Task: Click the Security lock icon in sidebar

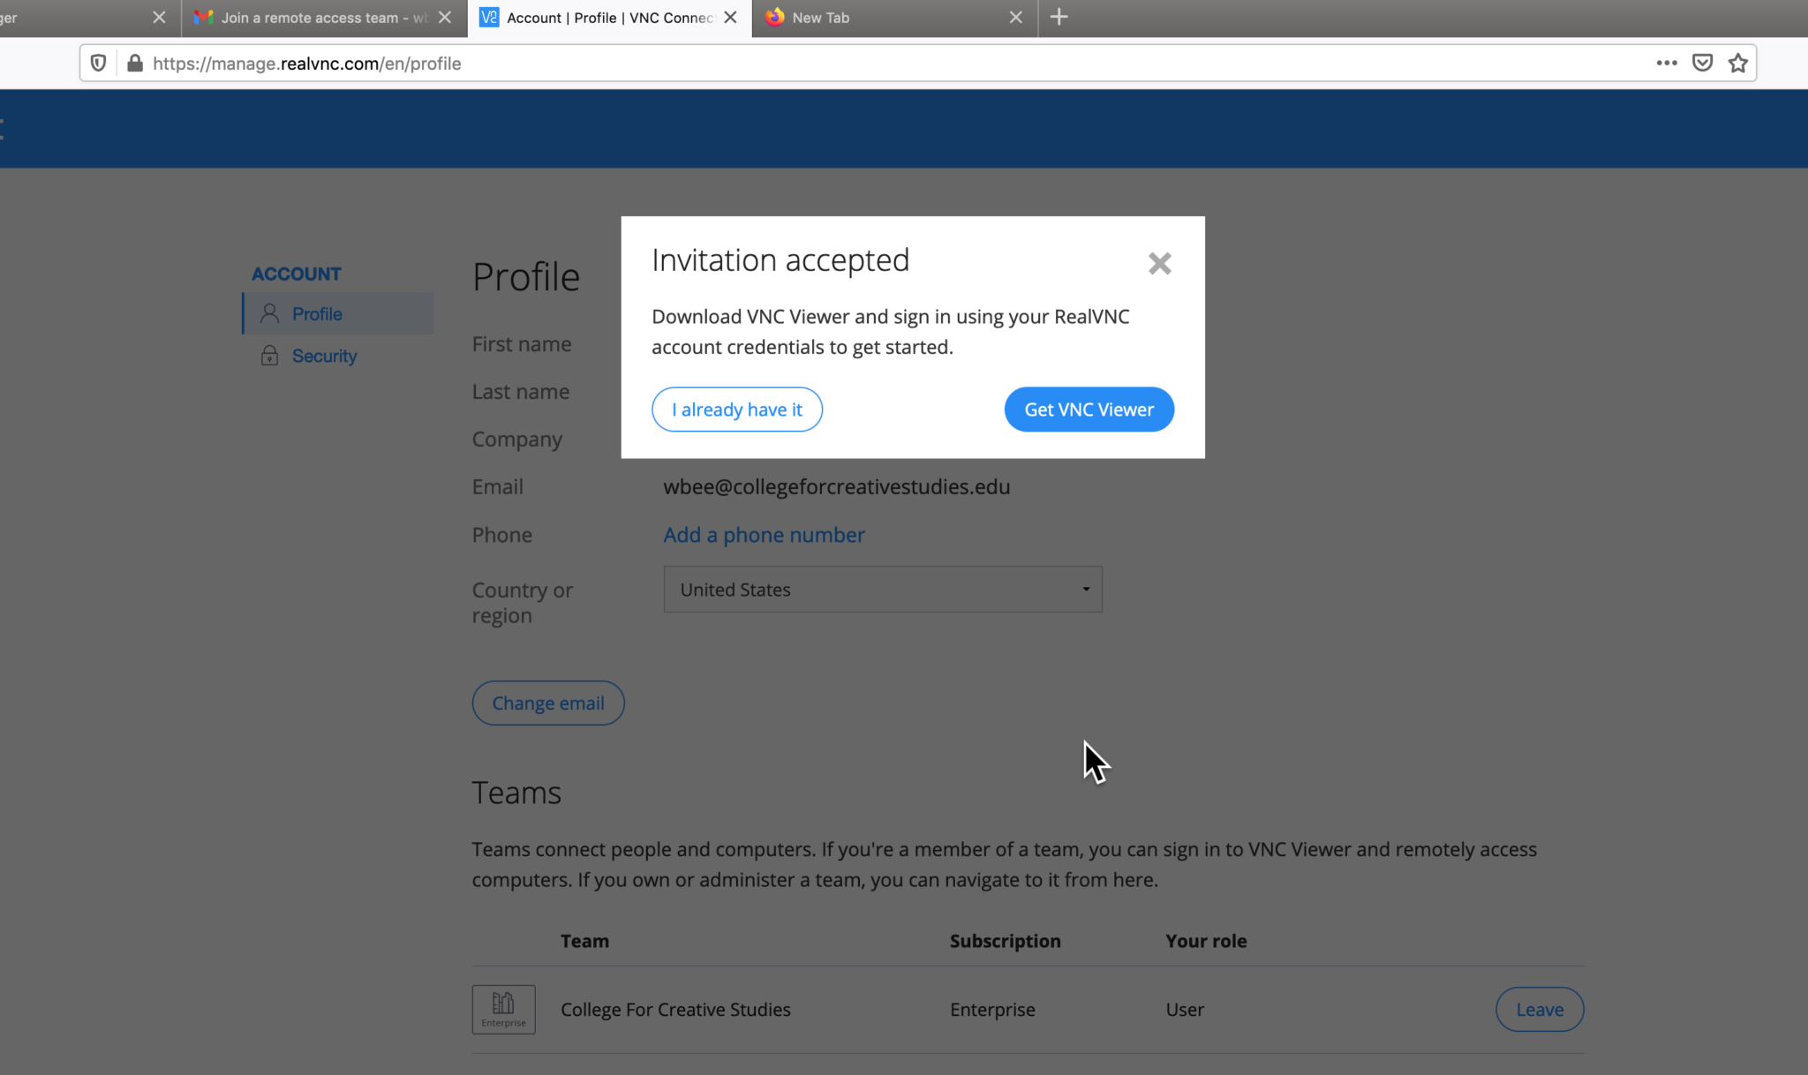Action: click(269, 356)
